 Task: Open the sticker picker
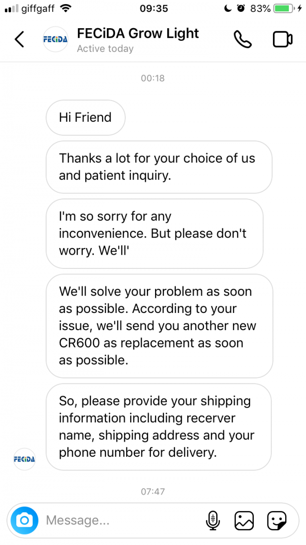276,520
